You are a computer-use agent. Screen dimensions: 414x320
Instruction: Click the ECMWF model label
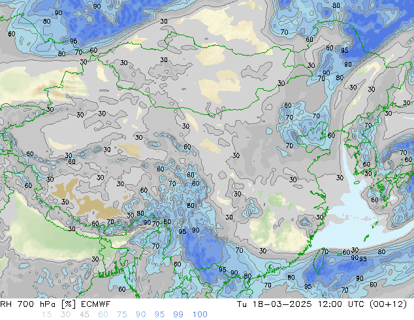pyautogui.click(x=95, y=304)
